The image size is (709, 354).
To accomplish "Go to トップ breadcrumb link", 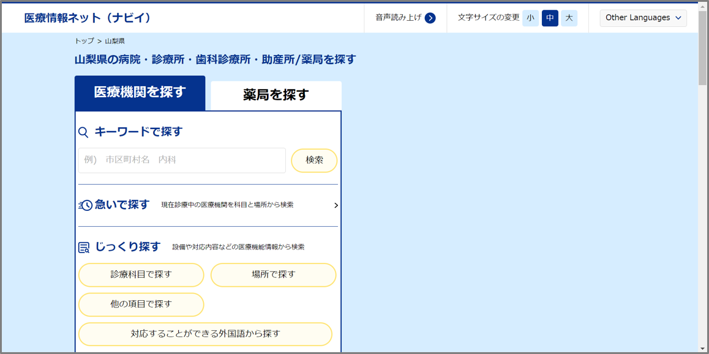I will click(84, 41).
